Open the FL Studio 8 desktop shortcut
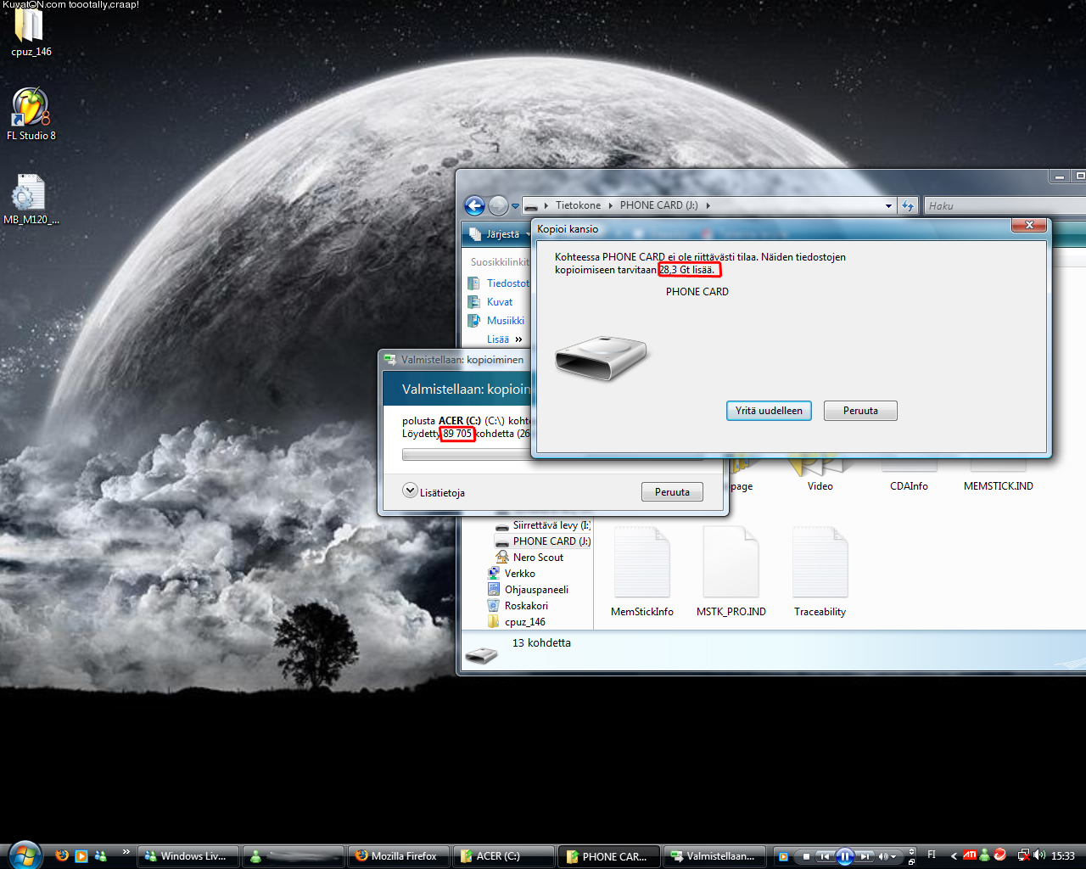Image resolution: width=1086 pixels, height=869 pixels. pyautogui.click(x=31, y=109)
